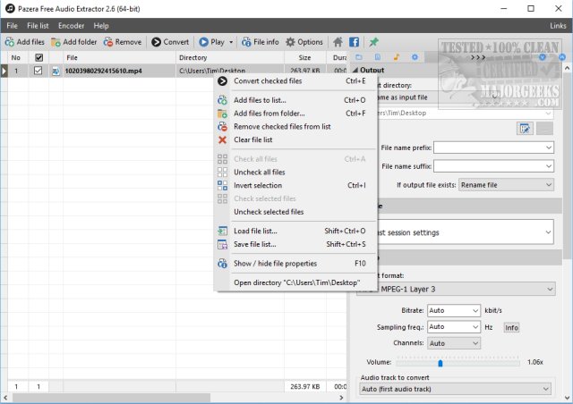573x404 pixels.
Task: Click the 263.97 KB total in footer row
Action: coord(304,386)
